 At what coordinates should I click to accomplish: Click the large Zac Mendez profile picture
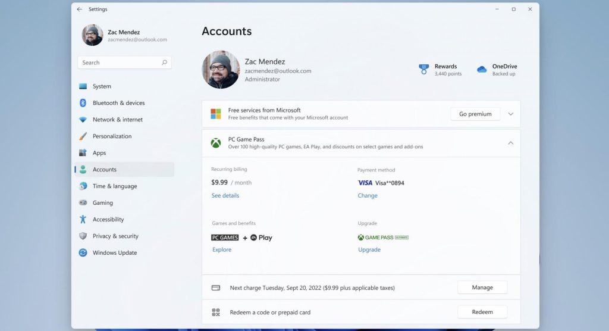point(221,70)
